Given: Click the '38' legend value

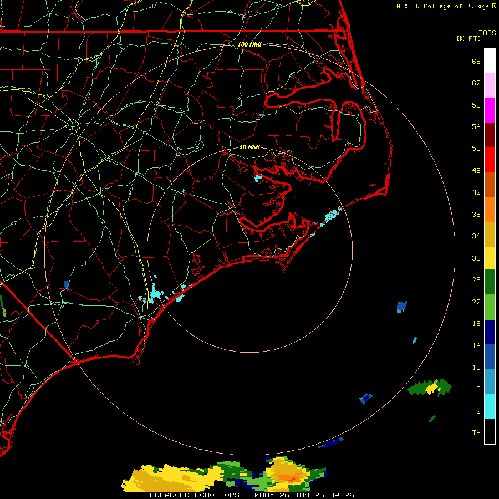Looking at the screenshot, I should click(x=476, y=215).
